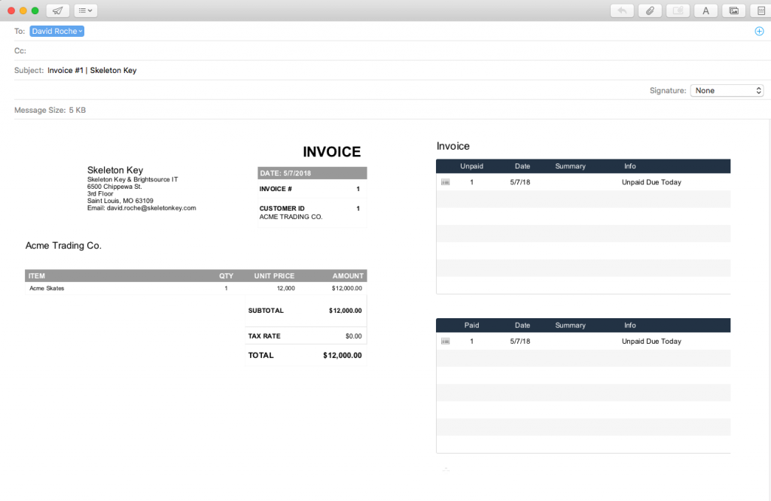This screenshot has height=501, width=771.
Task: Click the Date header in the Paid table
Action: point(523,325)
